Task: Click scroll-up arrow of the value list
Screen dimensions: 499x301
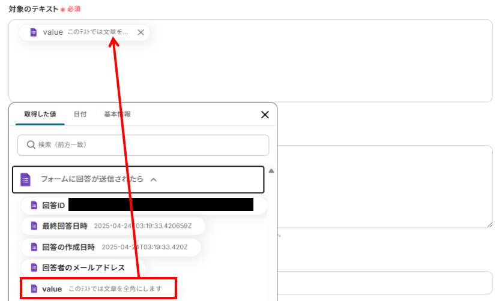Action: pyautogui.click(x=271, y=171)
